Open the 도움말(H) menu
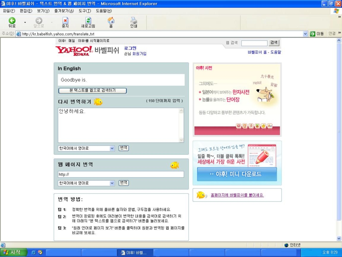The width and height of the screenshot is (342, 257). pos(104,11)
